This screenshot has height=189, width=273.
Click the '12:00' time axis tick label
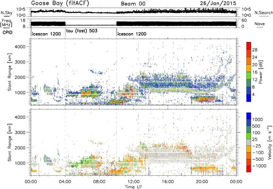coord(133,182)
